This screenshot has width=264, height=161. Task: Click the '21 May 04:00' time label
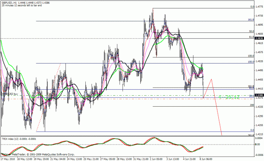(x=58, y=159)
